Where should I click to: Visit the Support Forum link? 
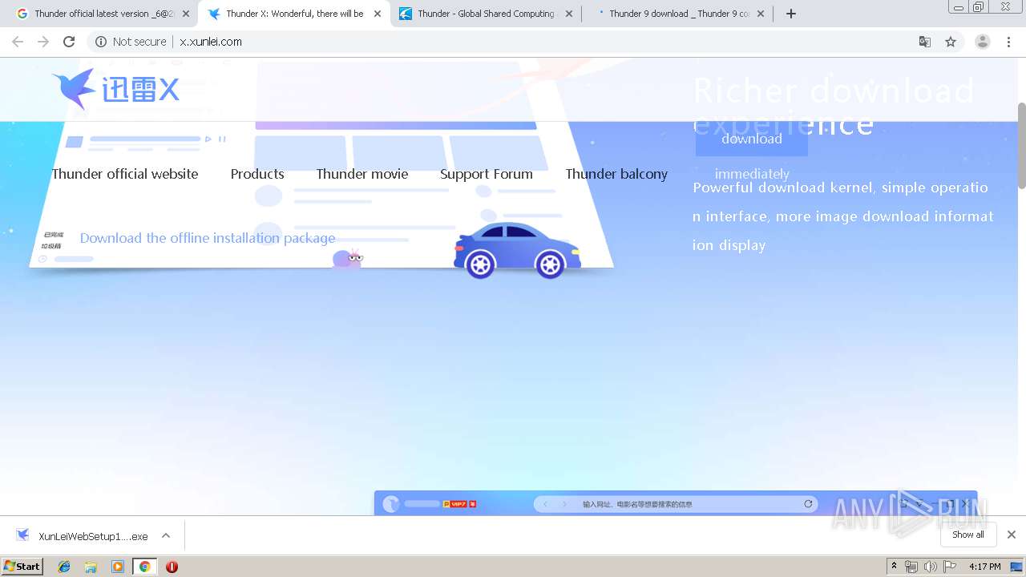tap(487, 174)
